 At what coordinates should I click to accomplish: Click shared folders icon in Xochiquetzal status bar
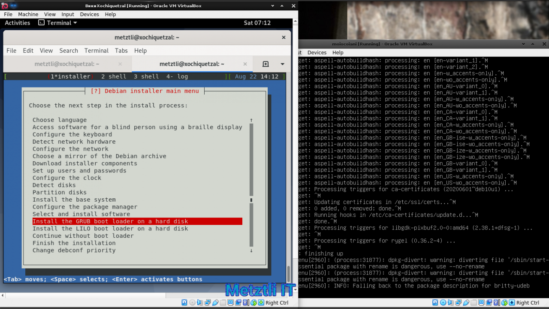click(223, 303)
